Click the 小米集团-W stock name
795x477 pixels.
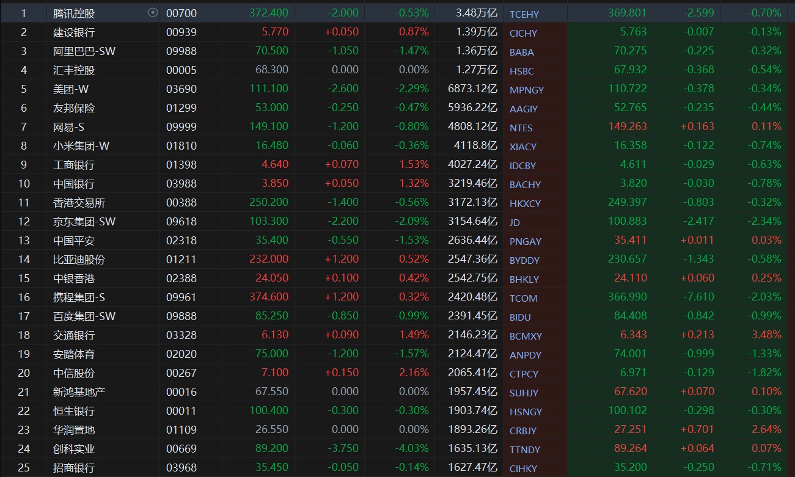[x=81, y=146]
